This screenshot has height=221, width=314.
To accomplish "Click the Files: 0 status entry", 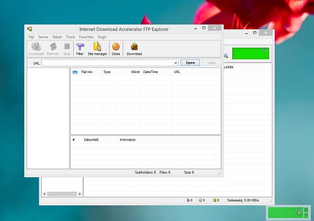I will [165, 173].
